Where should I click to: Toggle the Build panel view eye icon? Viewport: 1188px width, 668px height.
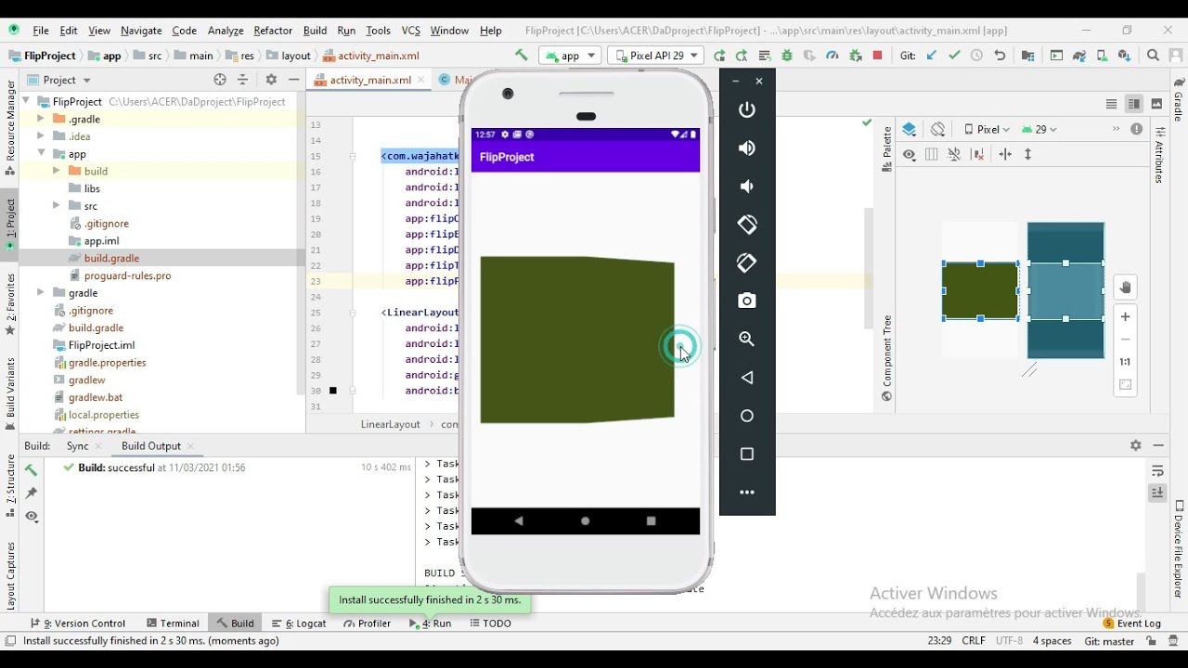(x=32, y=516)
